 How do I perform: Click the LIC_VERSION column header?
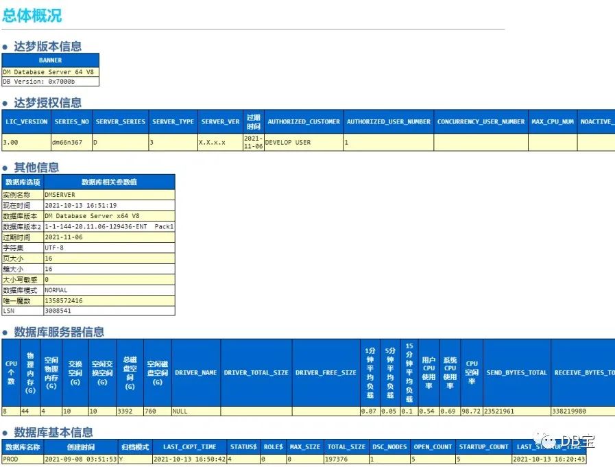26,121
